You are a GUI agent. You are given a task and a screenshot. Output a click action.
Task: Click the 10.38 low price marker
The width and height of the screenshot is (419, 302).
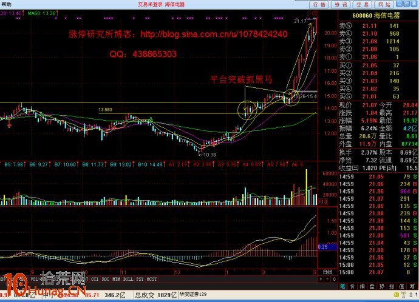[x=208, y=155]
